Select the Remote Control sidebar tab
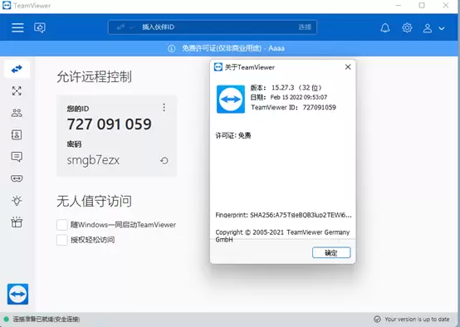Screen dimensions: 460x327 (x=17, y=69)
